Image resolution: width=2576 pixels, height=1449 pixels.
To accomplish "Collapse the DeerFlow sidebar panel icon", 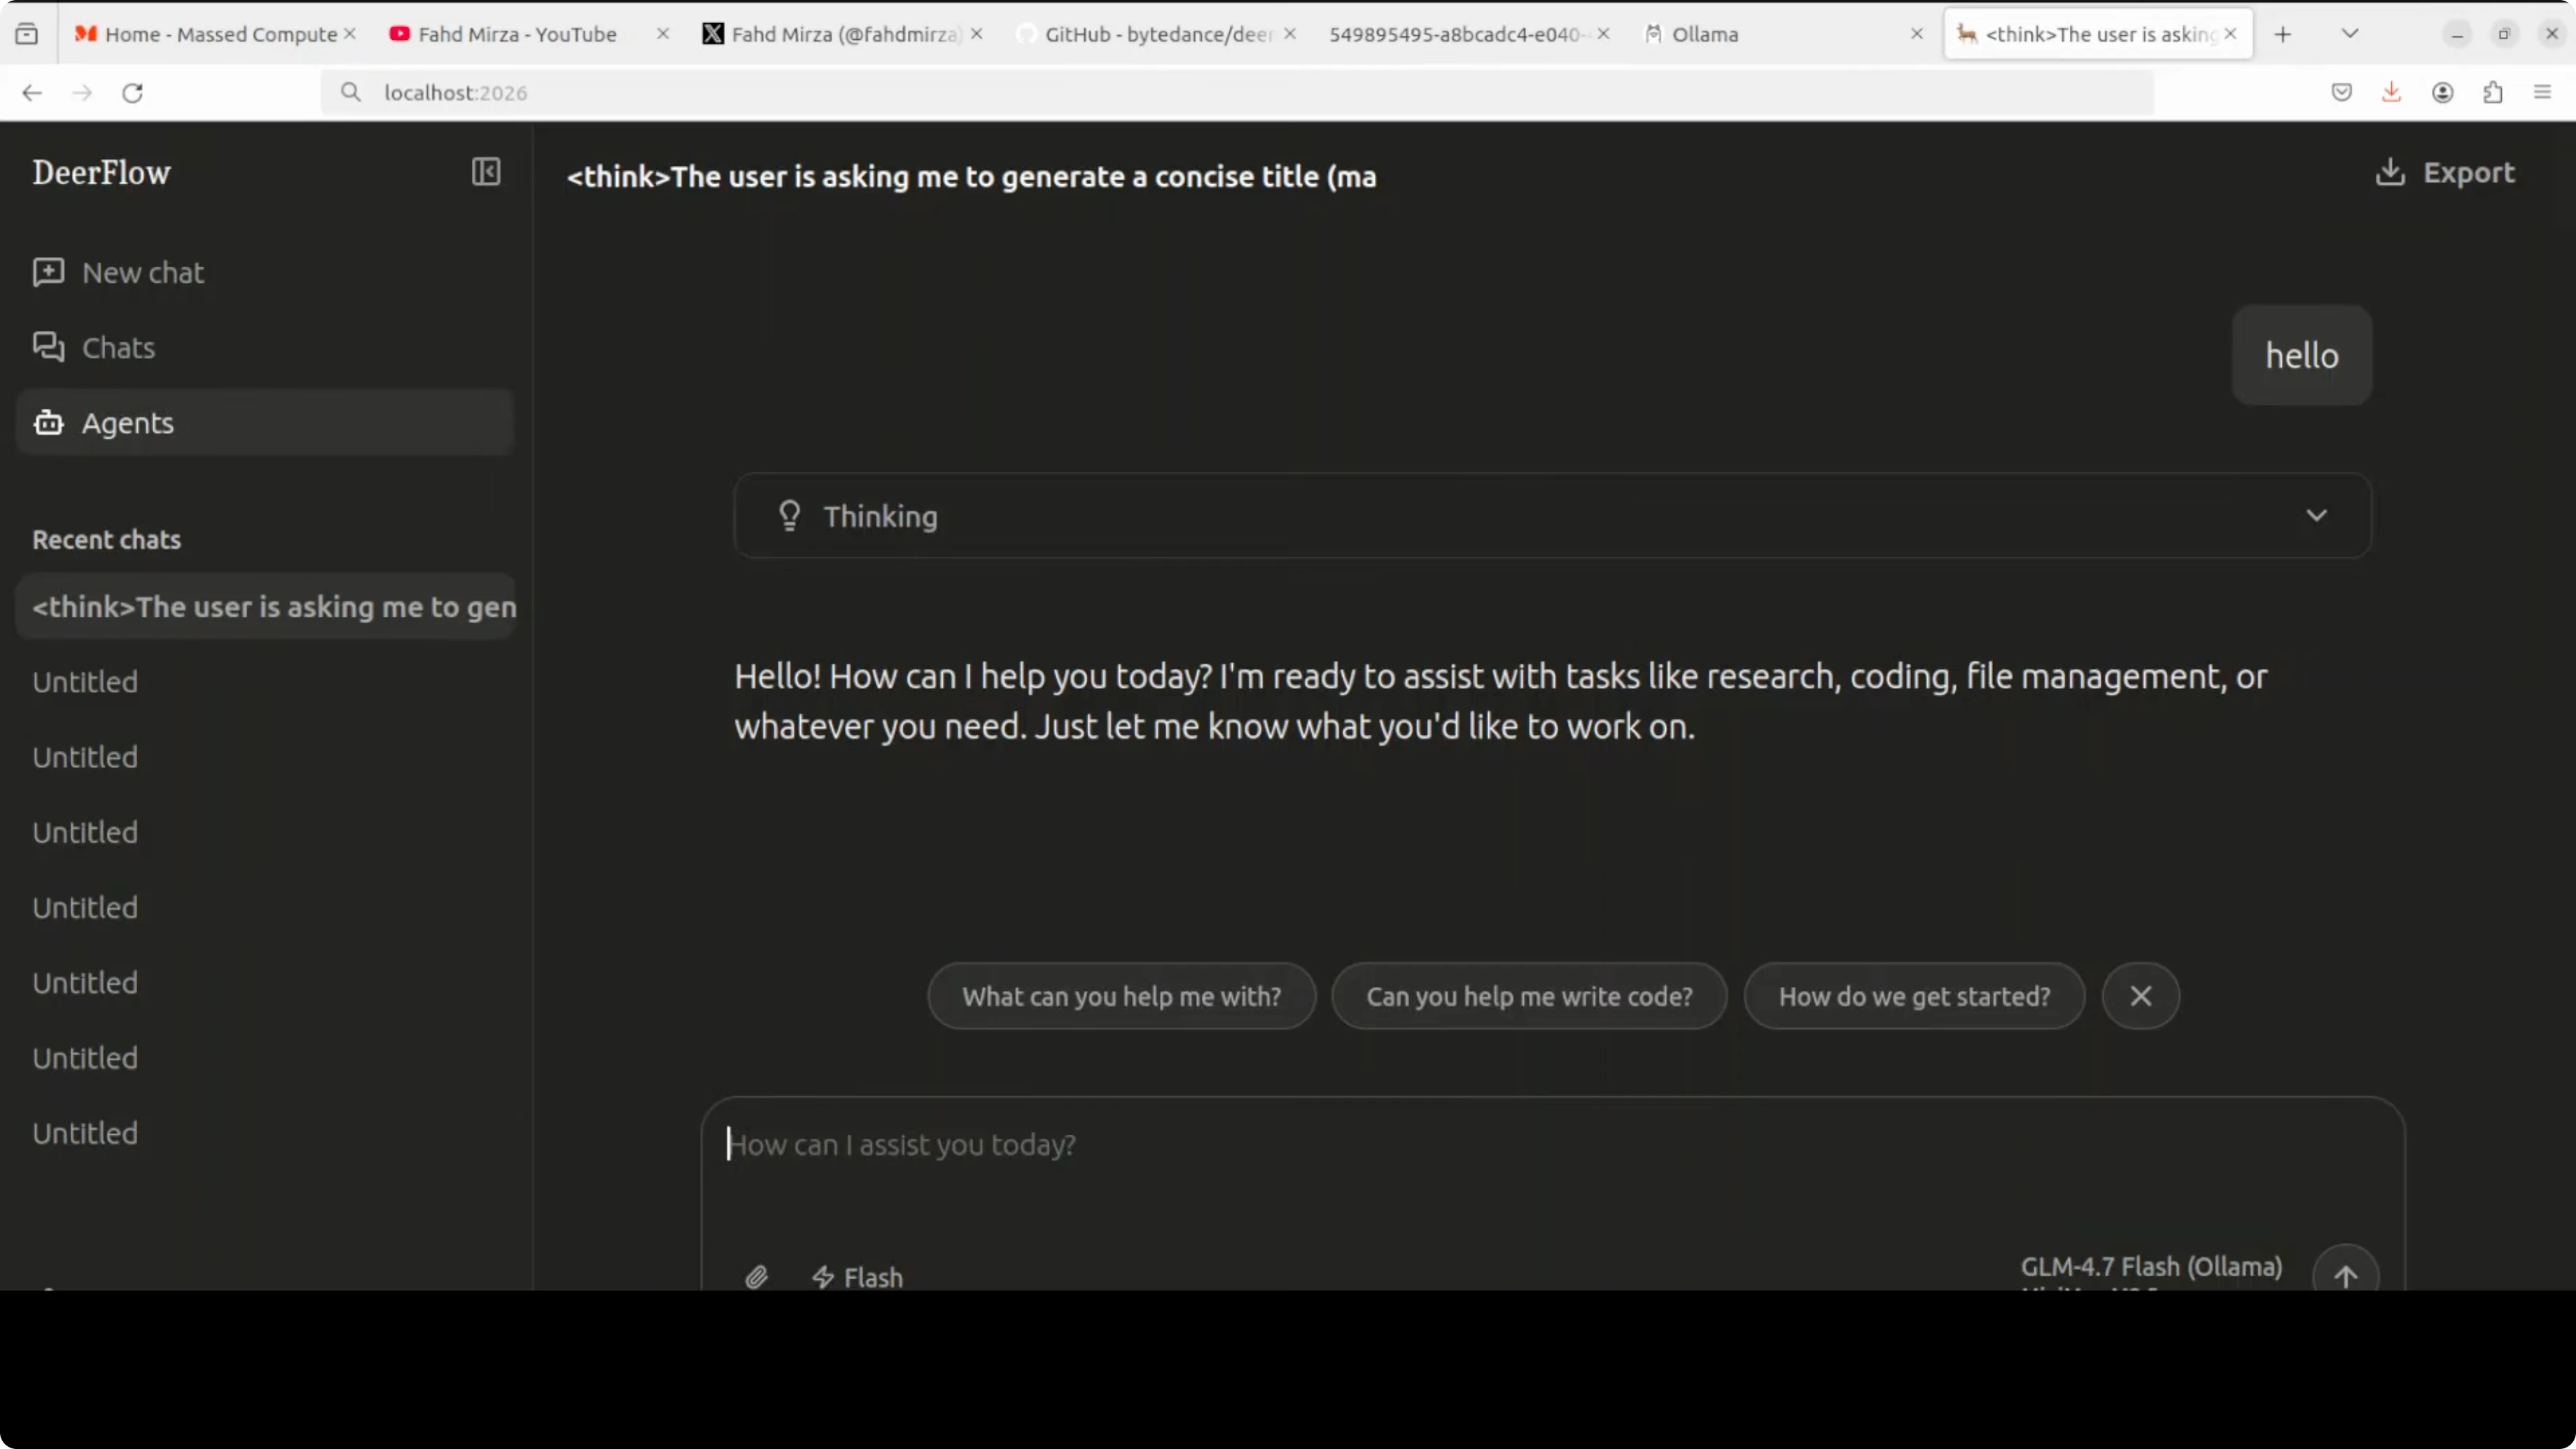I will 486,172.
